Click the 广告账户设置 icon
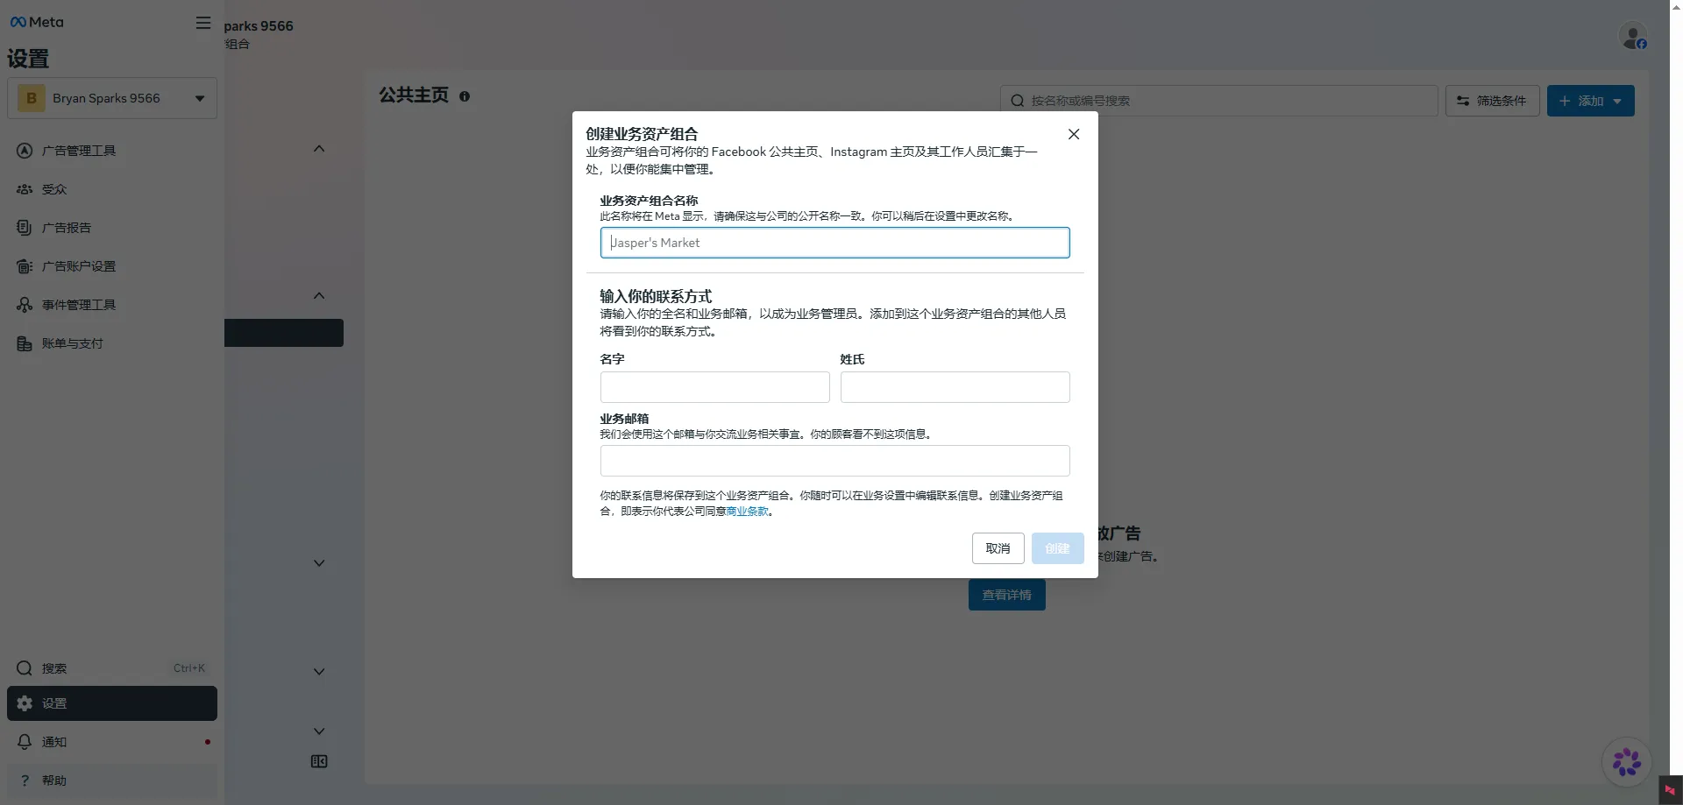 click(x=25, y=266)
